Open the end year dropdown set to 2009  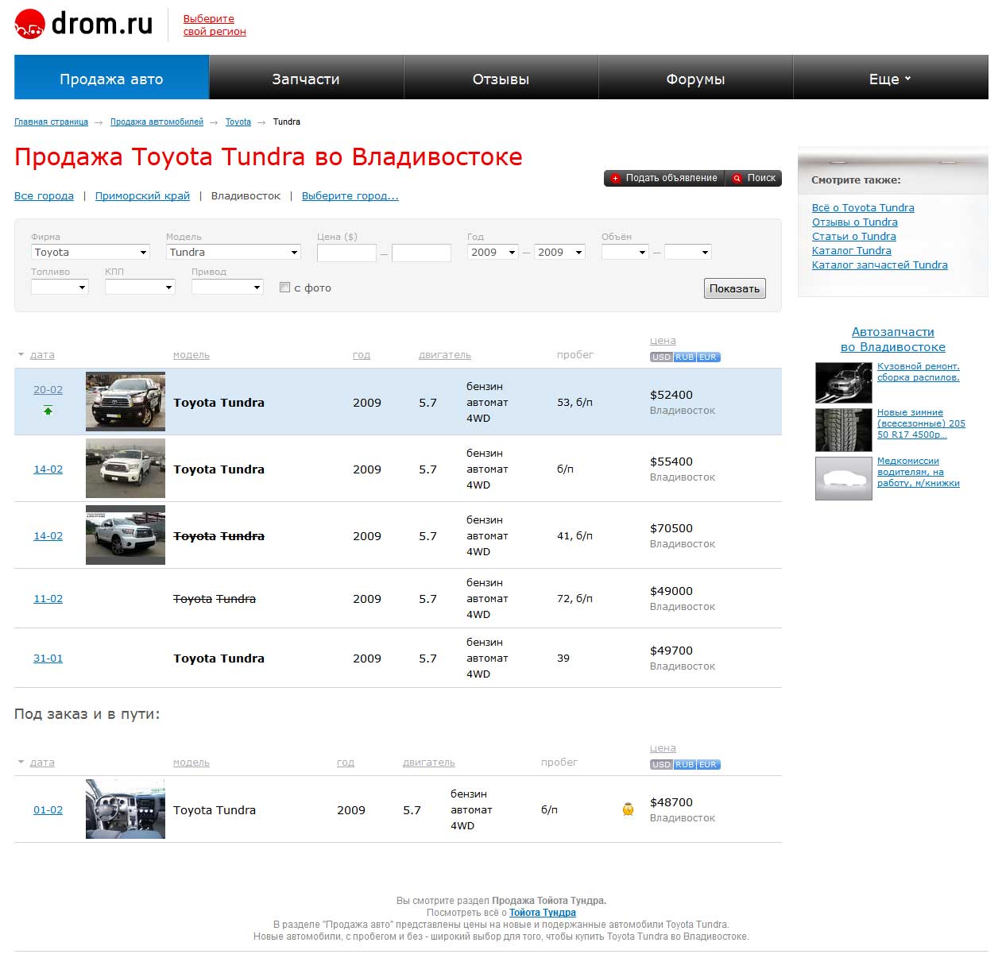(x=559, y=253)
